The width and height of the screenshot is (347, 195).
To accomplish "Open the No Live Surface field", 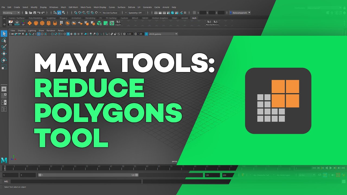I will tap(111, 13).
